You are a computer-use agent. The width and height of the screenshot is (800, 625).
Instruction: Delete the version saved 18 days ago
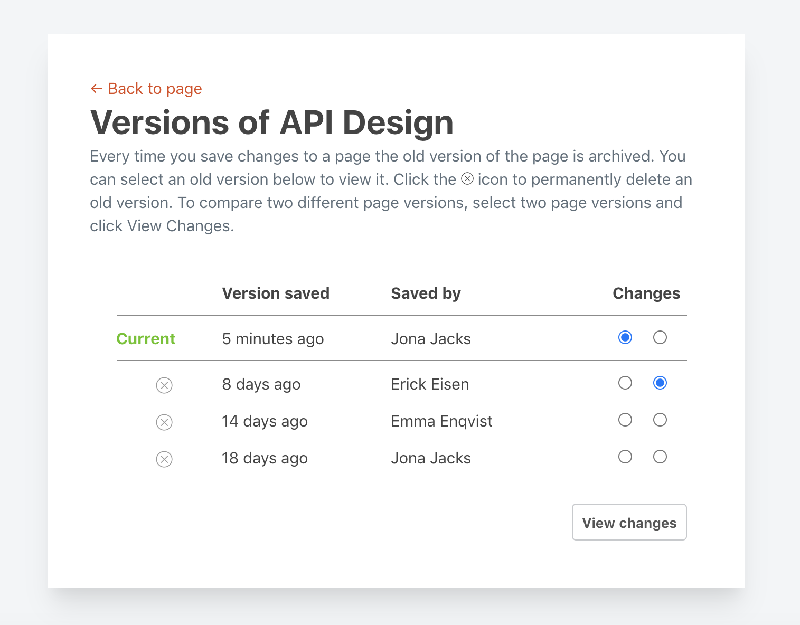(164, 459)
